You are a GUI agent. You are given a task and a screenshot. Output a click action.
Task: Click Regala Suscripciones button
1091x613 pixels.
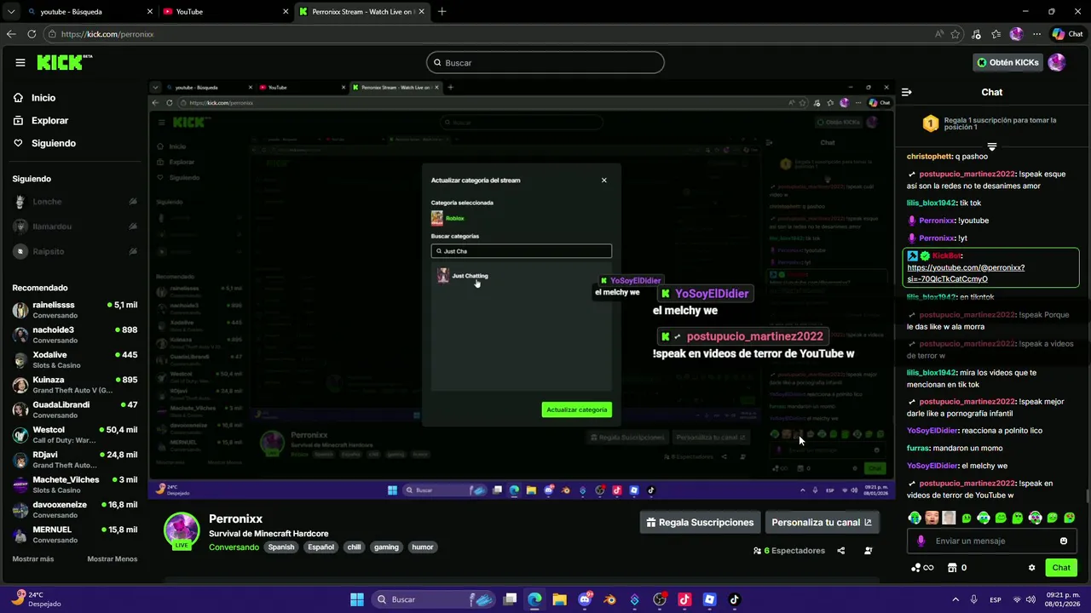pos(700,522)
